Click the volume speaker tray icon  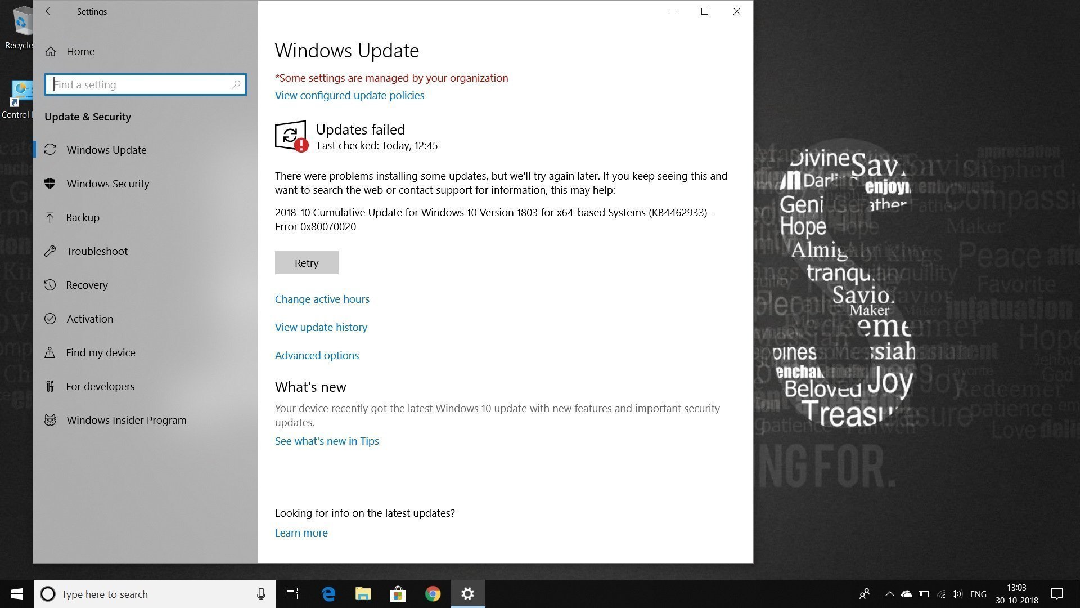pos(956,594)
